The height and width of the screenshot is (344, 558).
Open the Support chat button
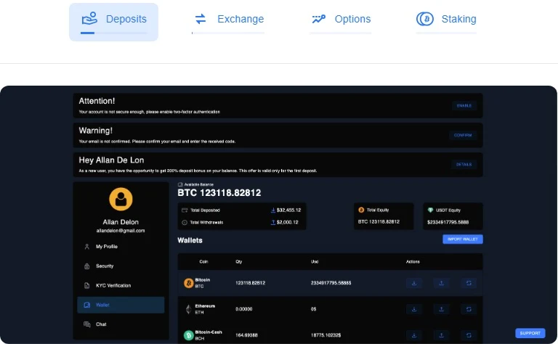(x=530, y=333)
